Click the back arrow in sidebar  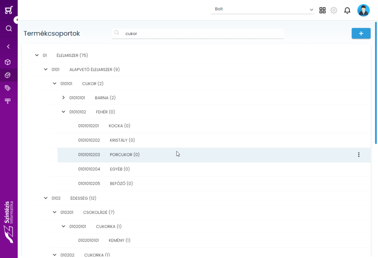coord(8,46)
